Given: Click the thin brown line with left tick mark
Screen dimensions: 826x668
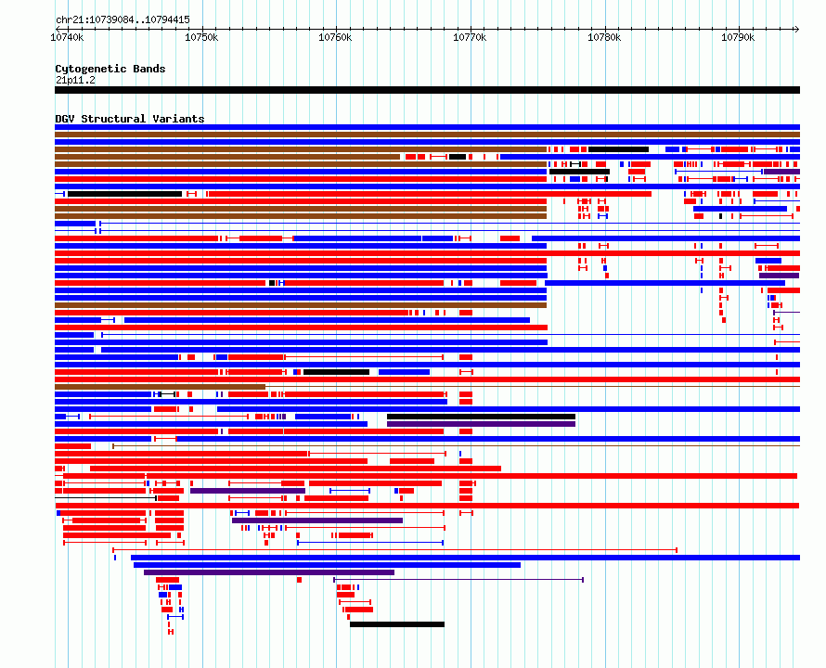Looking at the screenshot, I should pyautogui.click(x=457, y=446).
